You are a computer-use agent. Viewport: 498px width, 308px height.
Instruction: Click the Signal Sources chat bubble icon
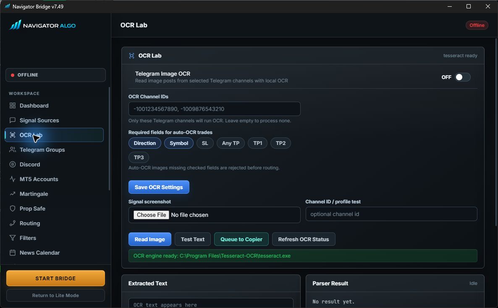pyautogui.click(x=12, y=120)
